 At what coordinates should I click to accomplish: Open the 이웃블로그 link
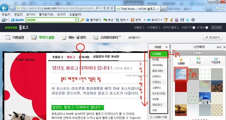(154, 27)
